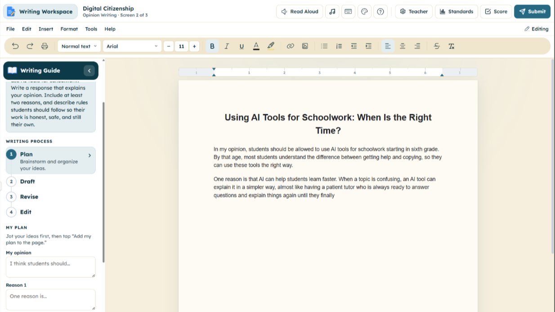Open the Normal text style dropdown
The width and height of the screenshot is (555, 312).
click(79, 46)
